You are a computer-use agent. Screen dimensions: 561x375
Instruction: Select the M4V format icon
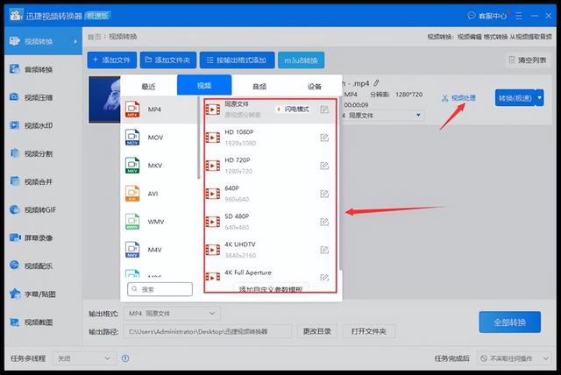point(132,250)
